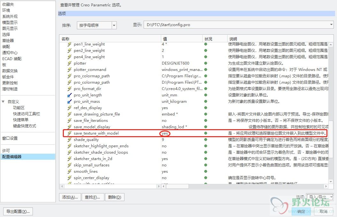
Task: Click the 名称 column header
Action: [110, 39]
